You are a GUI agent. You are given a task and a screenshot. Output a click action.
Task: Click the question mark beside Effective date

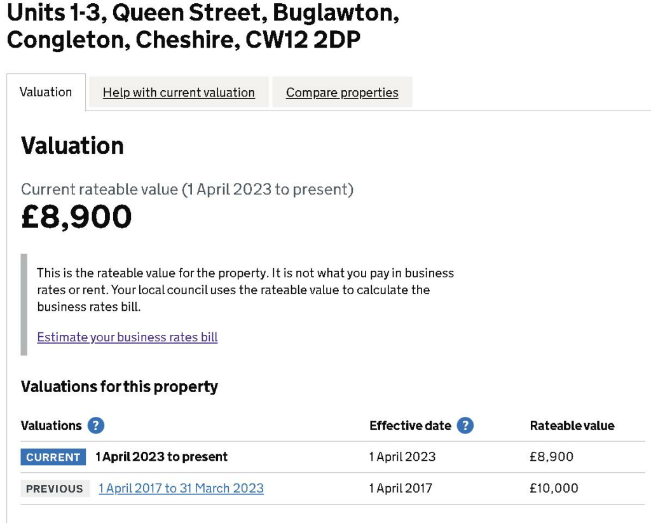[466, 426]
